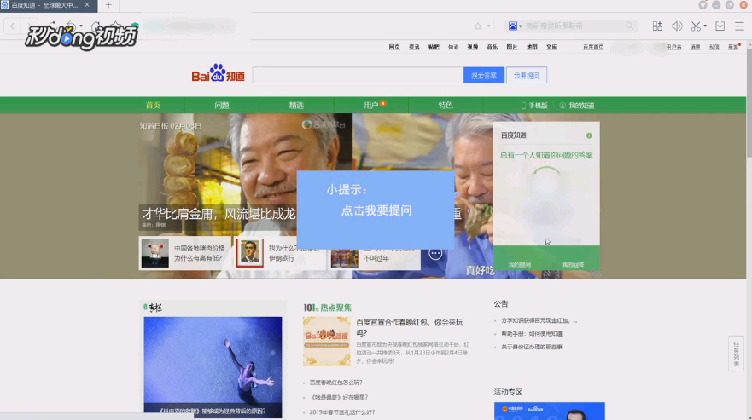Open the 伊朗旅行 story card

(280, 253)
